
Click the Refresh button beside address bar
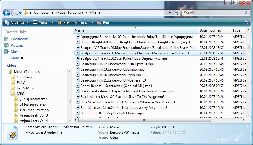coord(177,13)
